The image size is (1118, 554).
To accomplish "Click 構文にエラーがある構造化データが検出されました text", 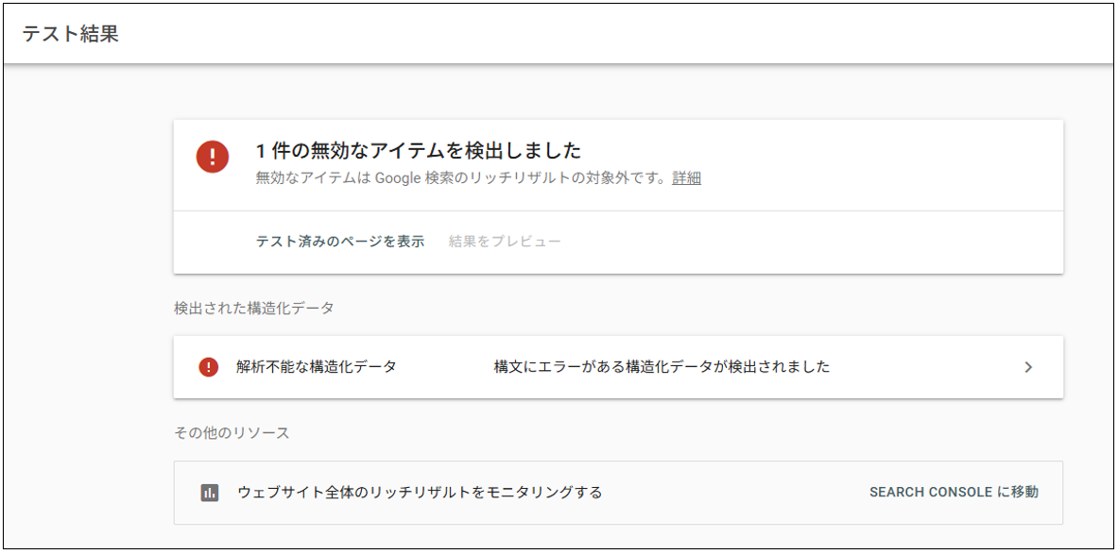I will [x=662, y=367].
